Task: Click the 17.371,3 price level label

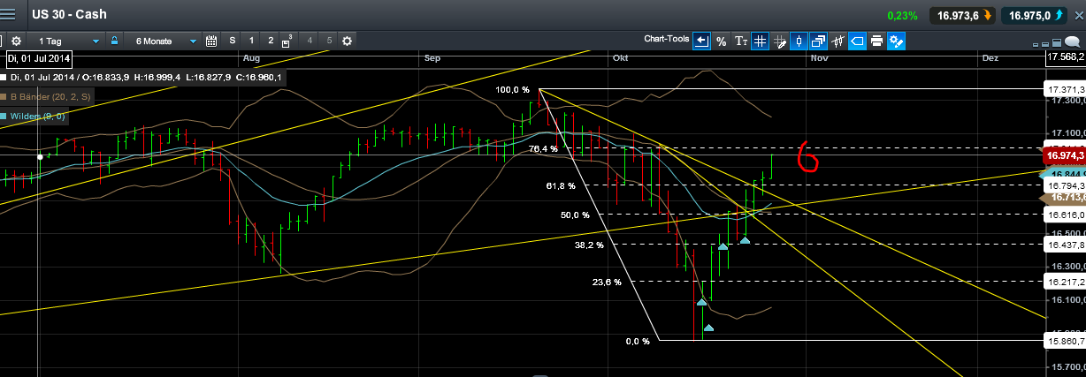Action: click(x=1066, y=90)
